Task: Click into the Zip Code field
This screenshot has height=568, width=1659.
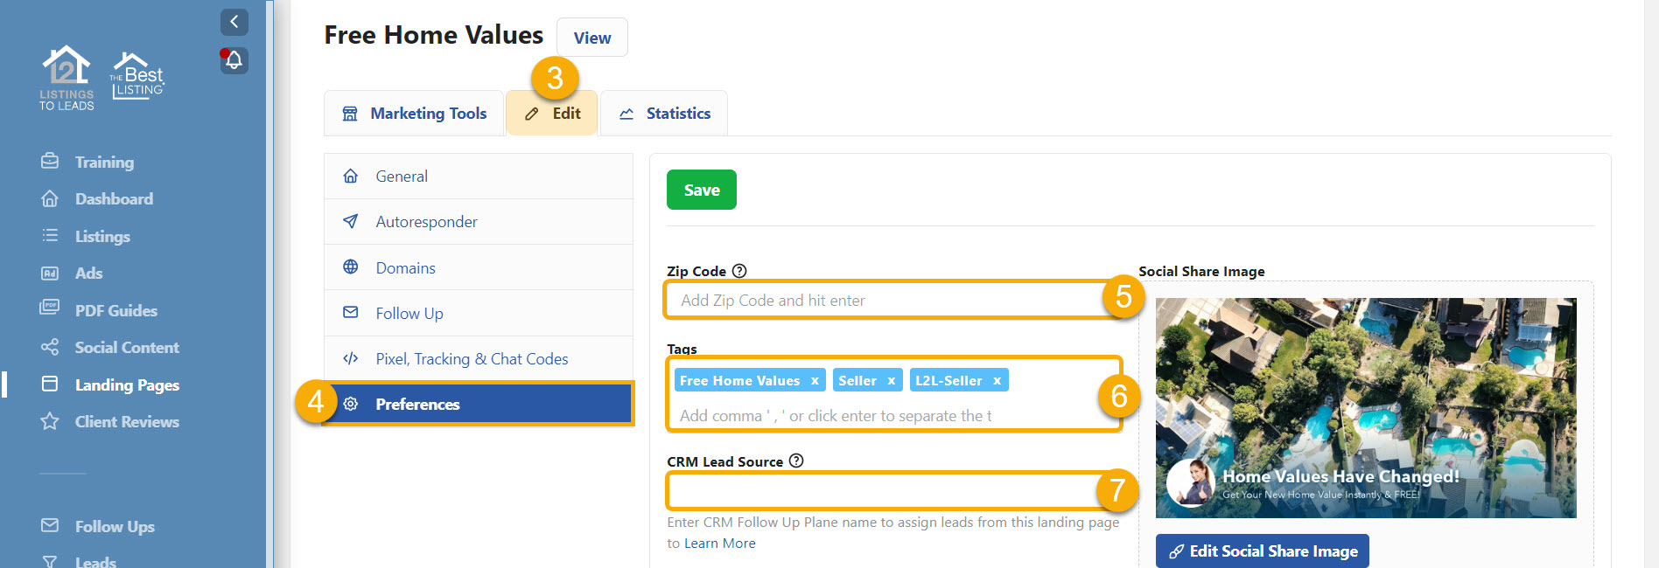Action: pyautogui.click(x=884, y=301)
